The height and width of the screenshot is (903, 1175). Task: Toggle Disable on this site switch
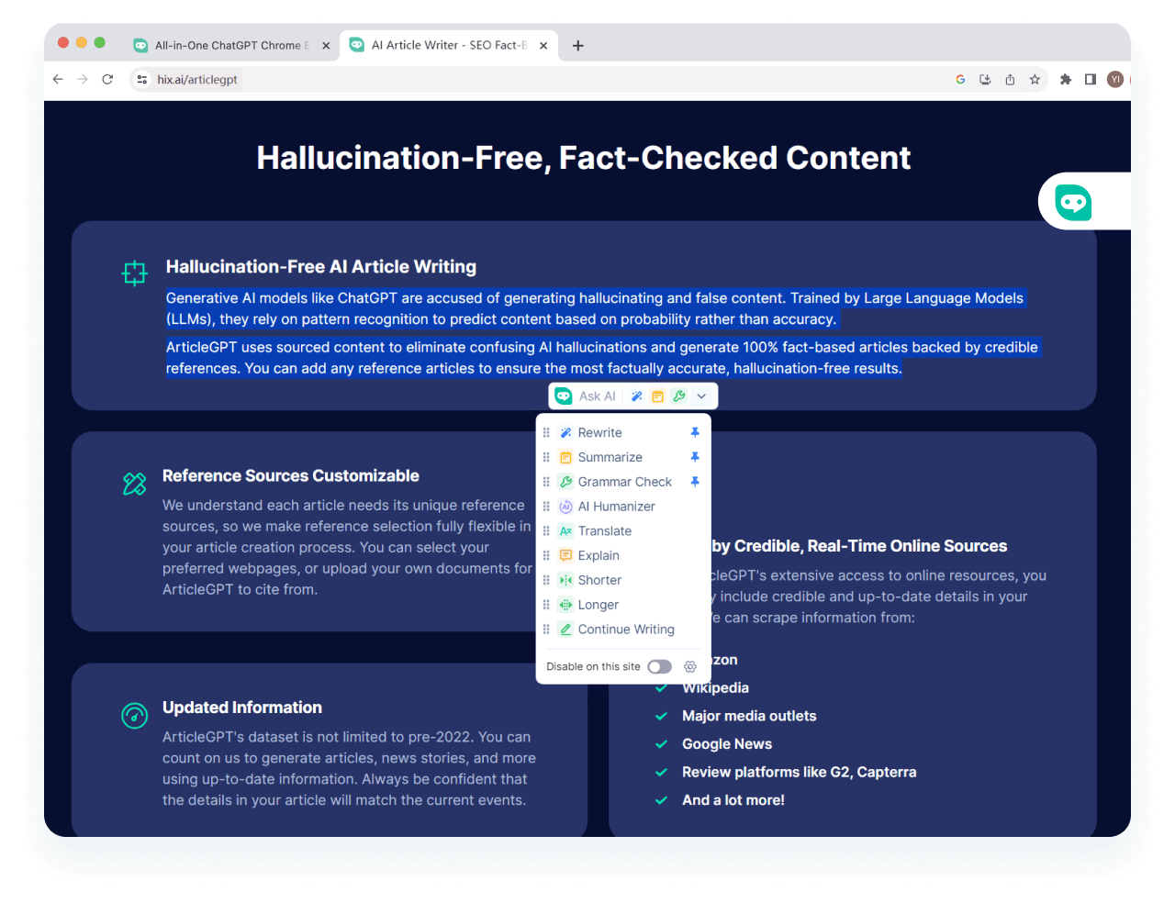tap(659, 666)
